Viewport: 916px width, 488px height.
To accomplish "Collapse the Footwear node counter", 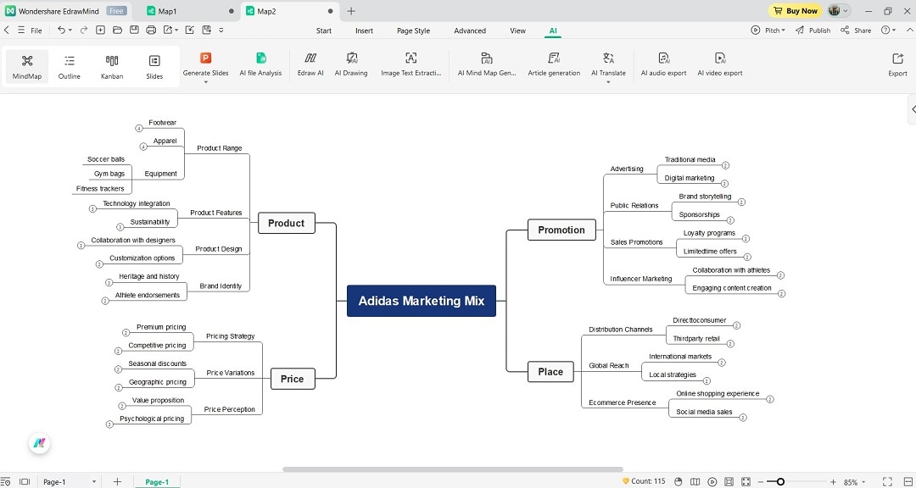I will [x=139, y=129].
